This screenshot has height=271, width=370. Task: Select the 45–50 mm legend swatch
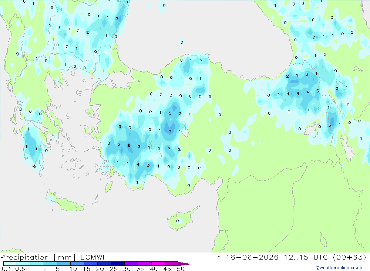172,264
